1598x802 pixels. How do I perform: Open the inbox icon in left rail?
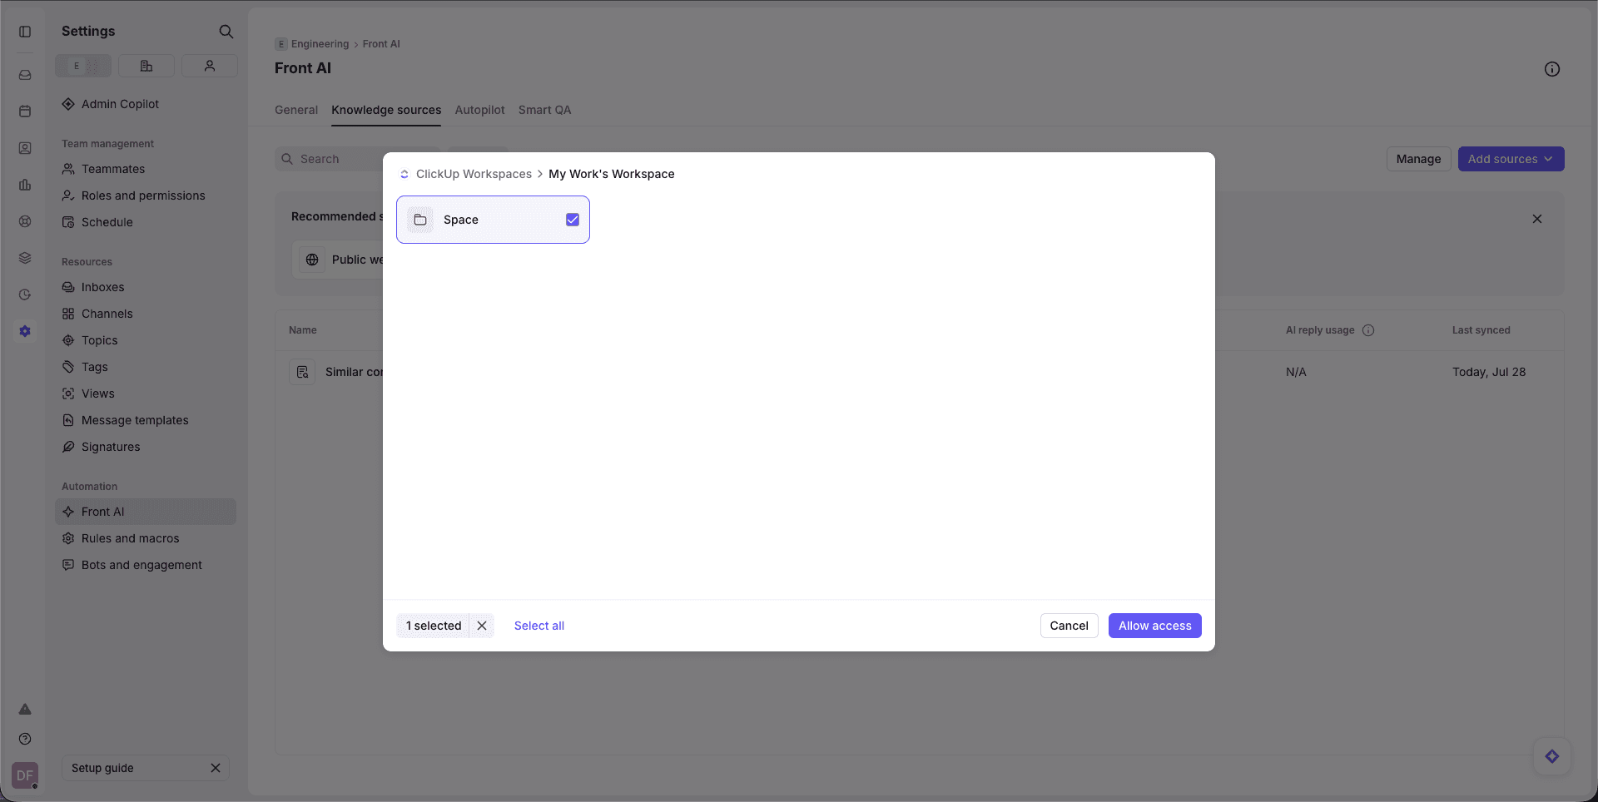pyautogui.click(x=25, y=75)
